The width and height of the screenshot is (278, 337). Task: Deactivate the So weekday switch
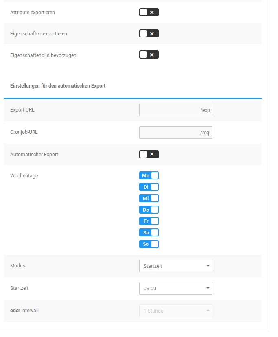pos(149,244)
